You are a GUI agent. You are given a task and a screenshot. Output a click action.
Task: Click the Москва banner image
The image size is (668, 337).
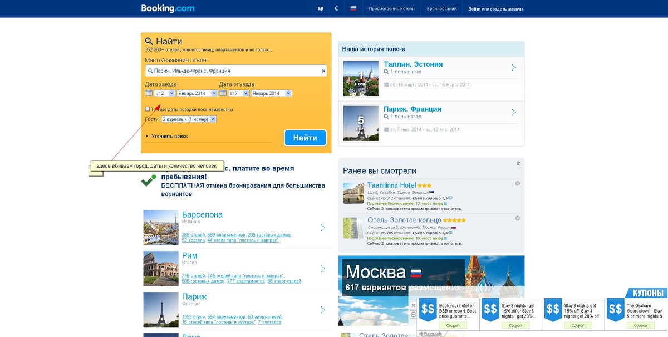(x=431, y=290)
